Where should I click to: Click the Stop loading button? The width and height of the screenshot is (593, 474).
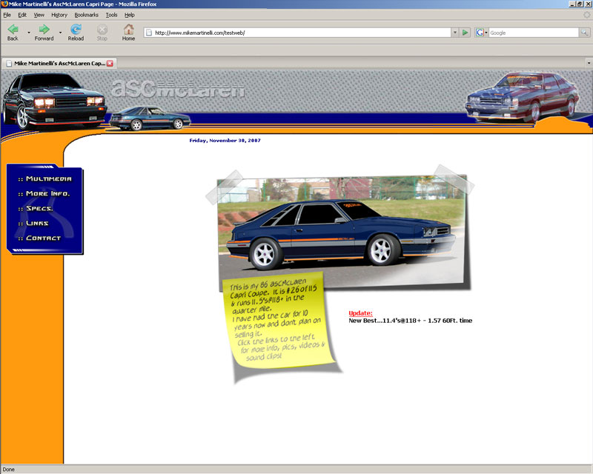point(102,32)
